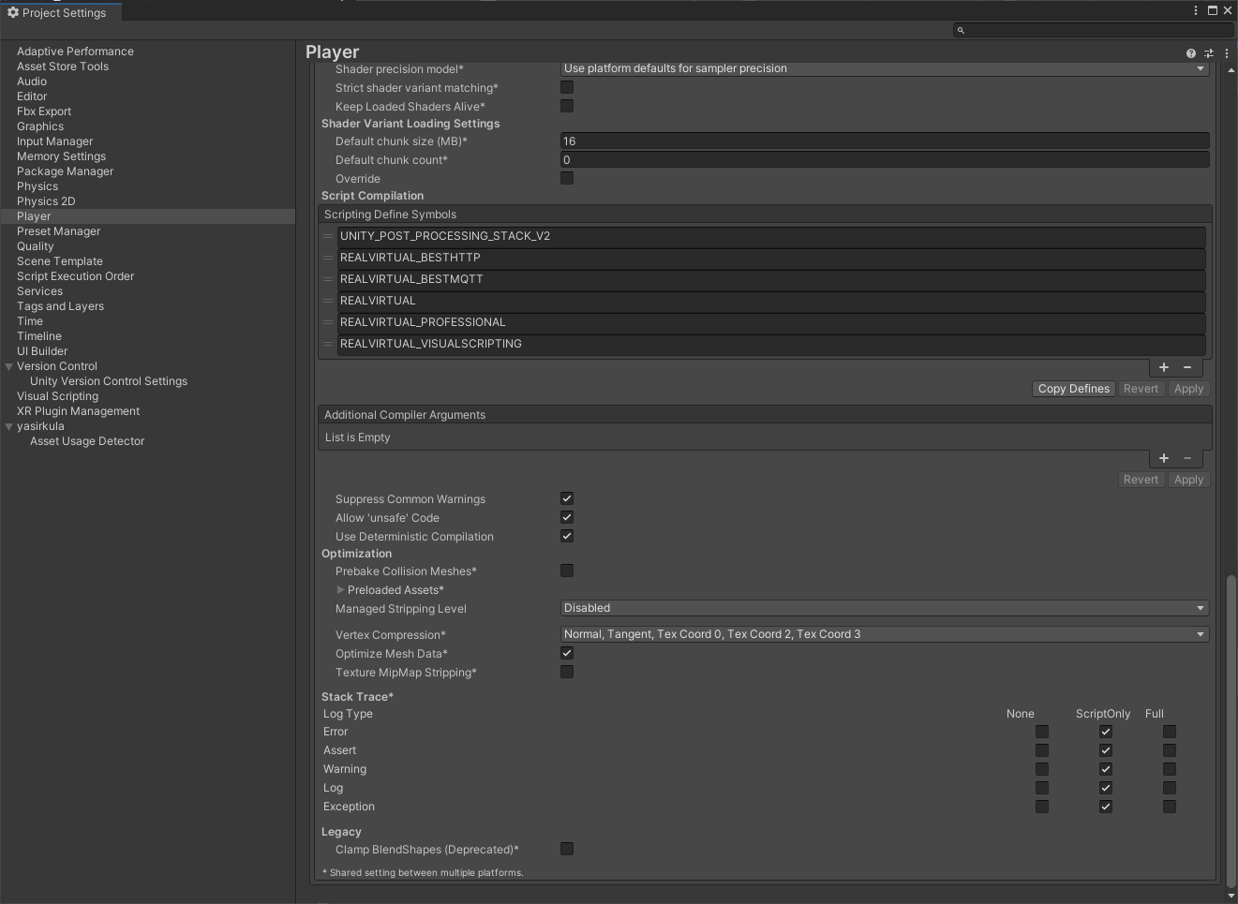Grab drag handle of REALVIRTUAL_BESTHTTP row

[328, 258]
